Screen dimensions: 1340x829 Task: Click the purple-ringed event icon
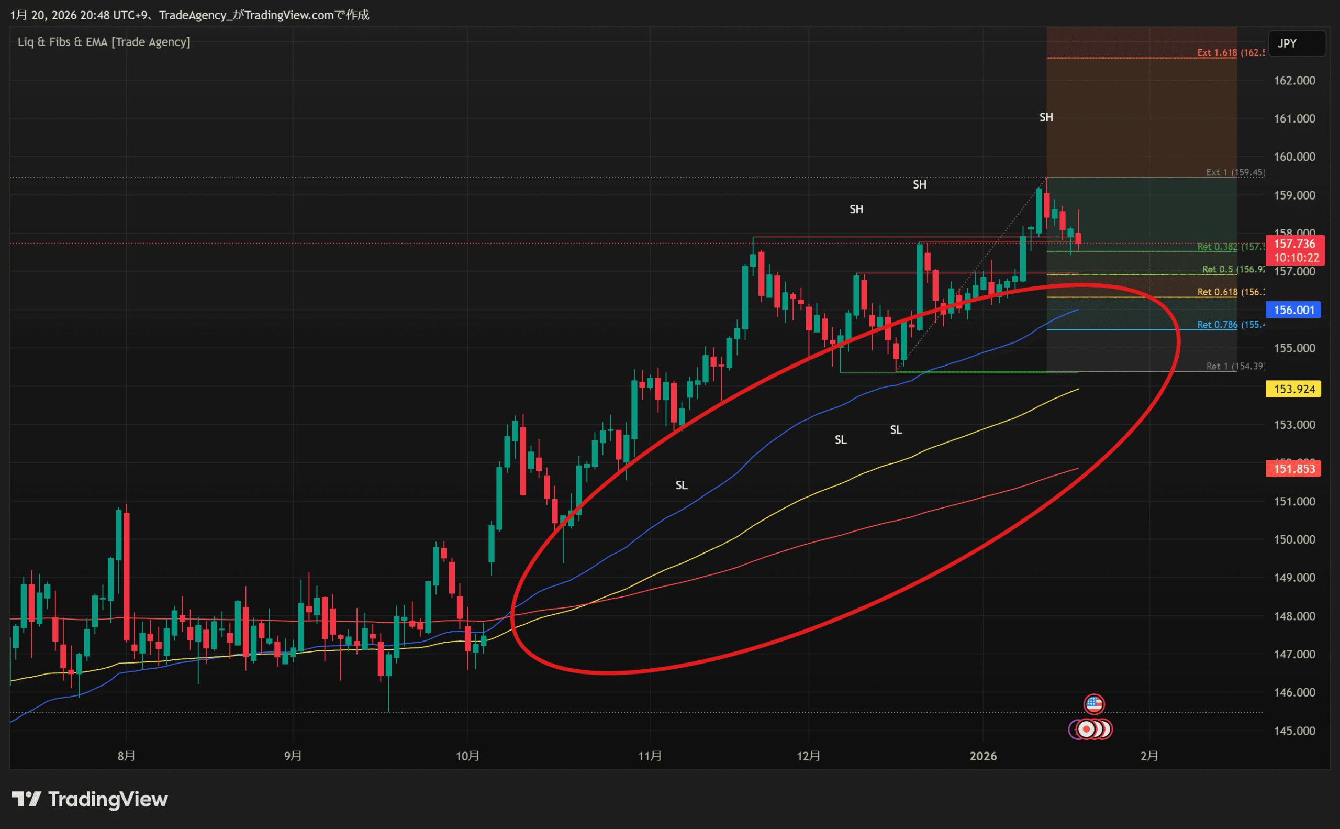click(1073, 730)
